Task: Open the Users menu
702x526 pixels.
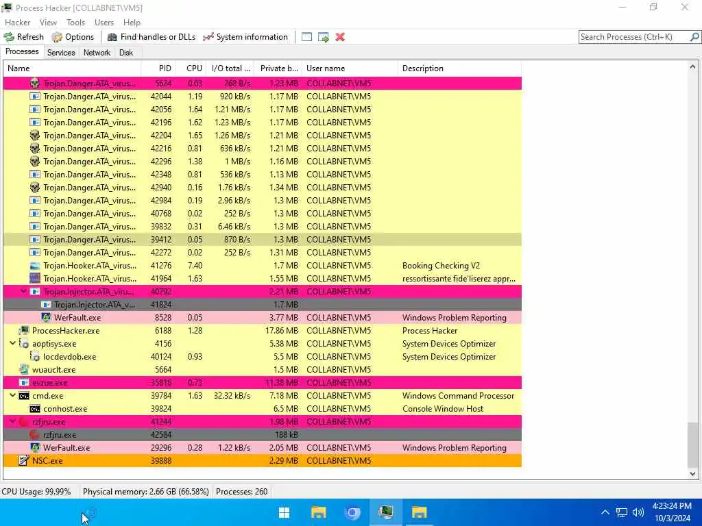Action: click(x=104, y=23)
